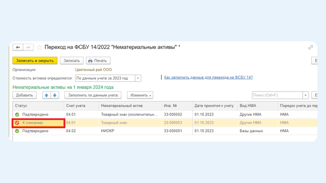Sort by Дата принятия к учету header
This screenshot has width=326, height=183.
tap(215, 106)
